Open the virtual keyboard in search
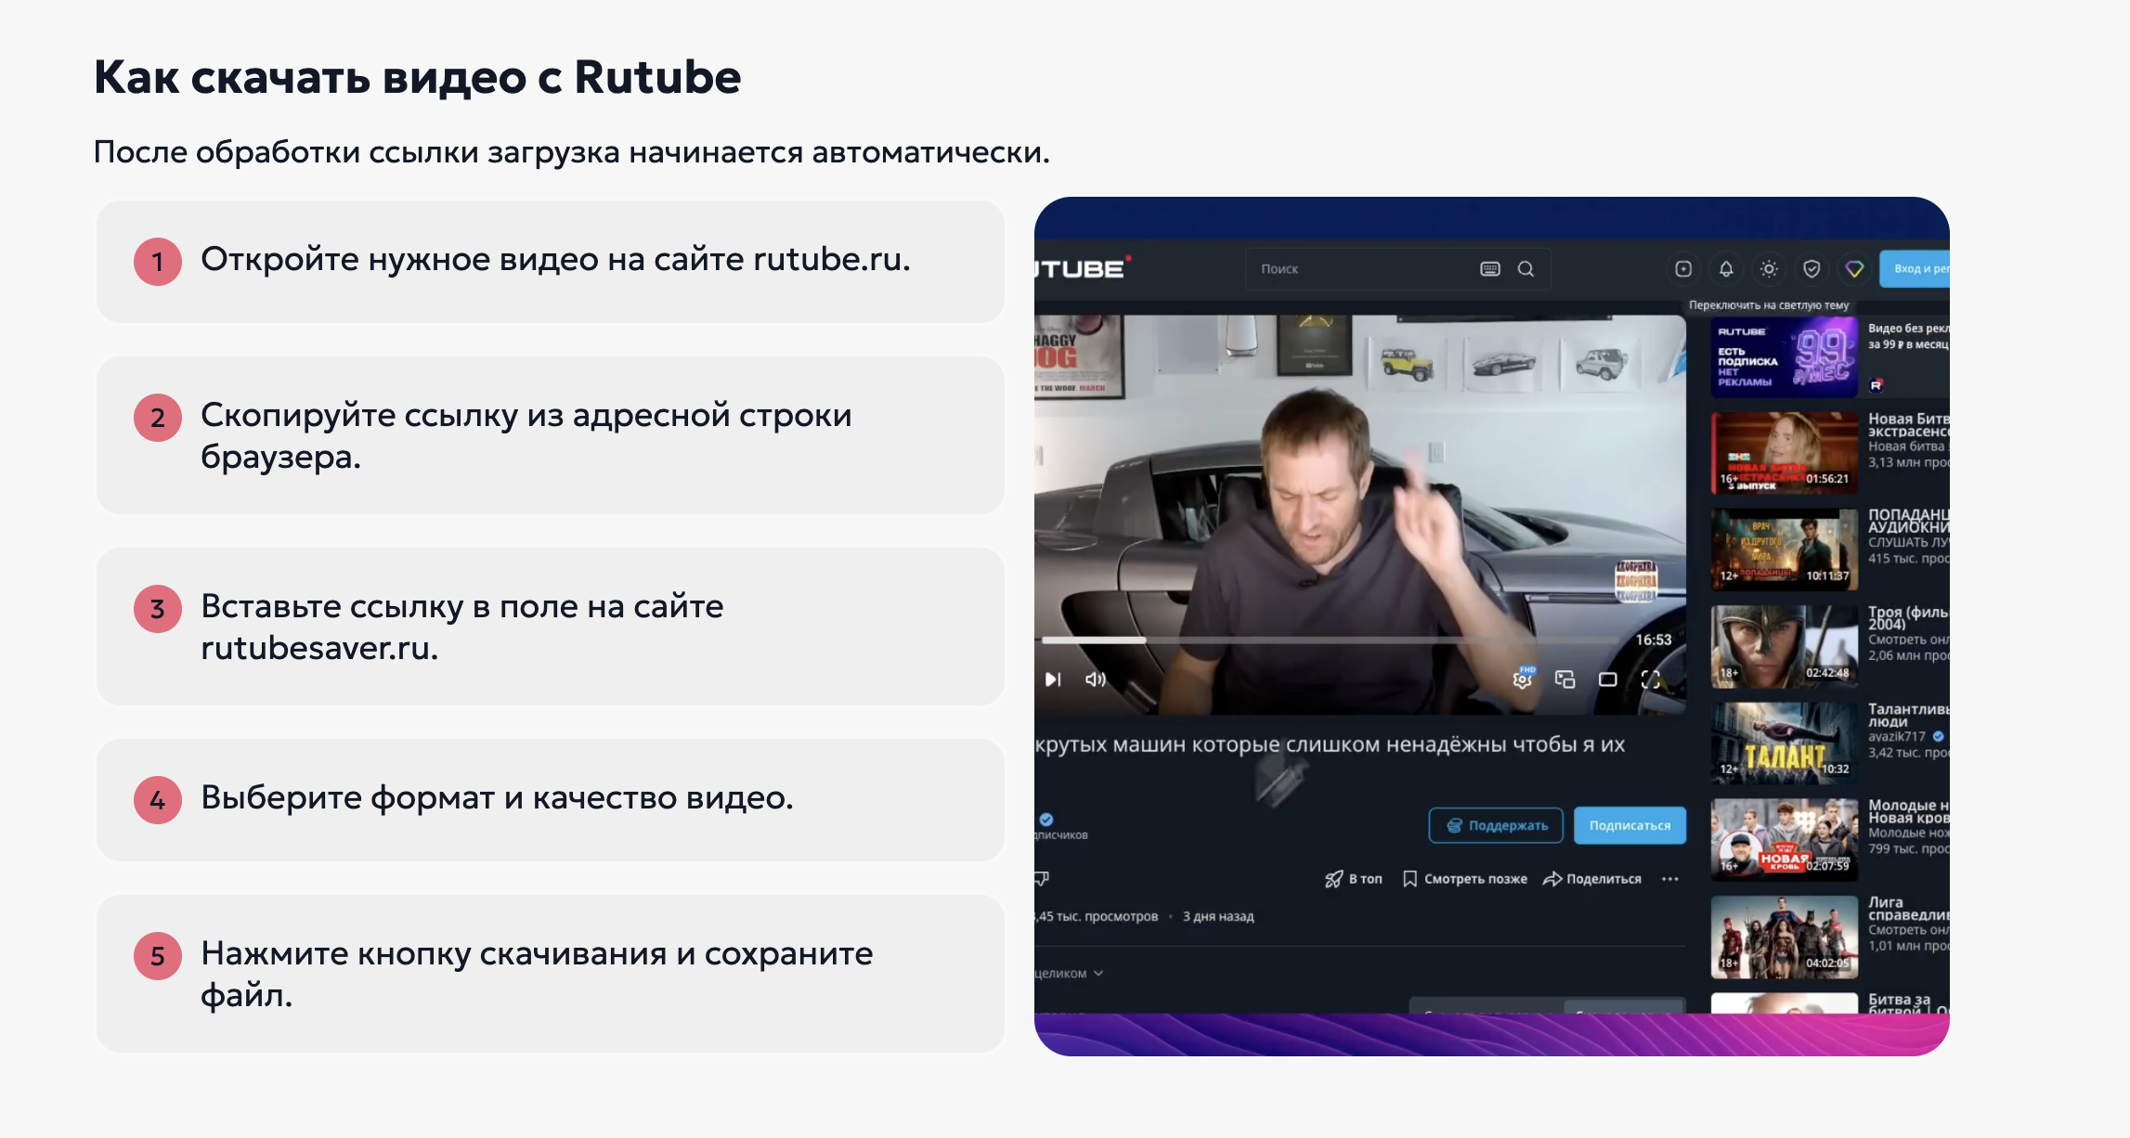The image size is (2130, 1138). [x=1489, y=268]
